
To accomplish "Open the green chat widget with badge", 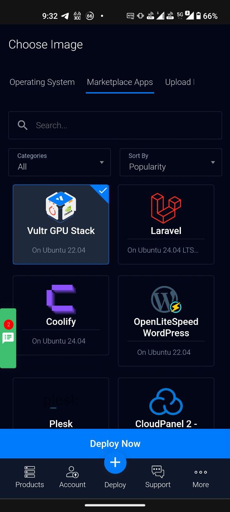I will (8, 338).
